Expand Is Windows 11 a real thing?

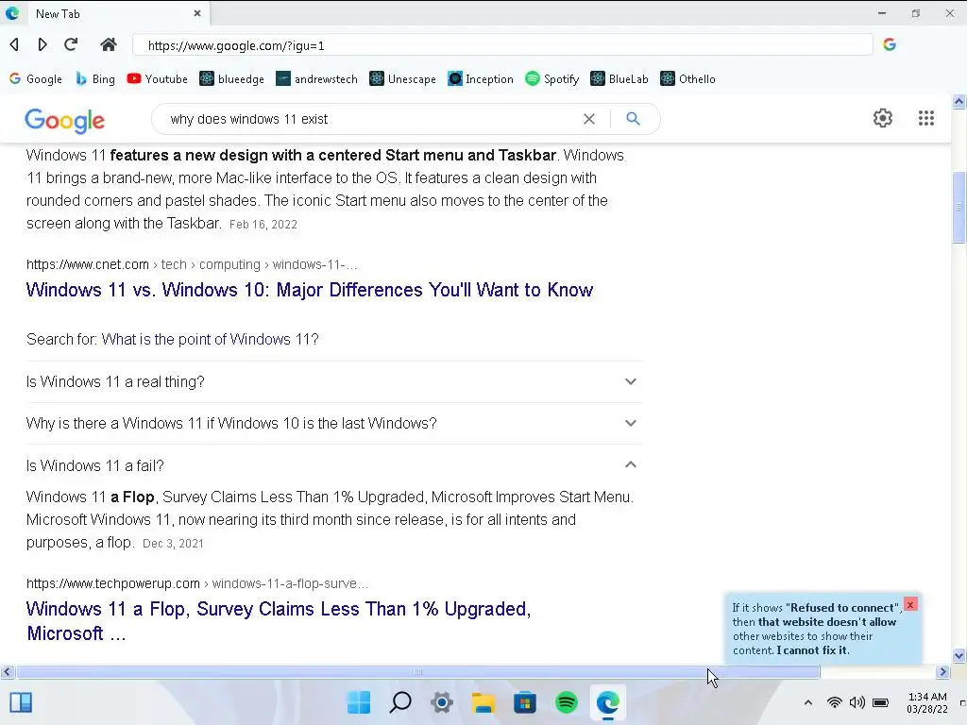[x=333, y=381]
